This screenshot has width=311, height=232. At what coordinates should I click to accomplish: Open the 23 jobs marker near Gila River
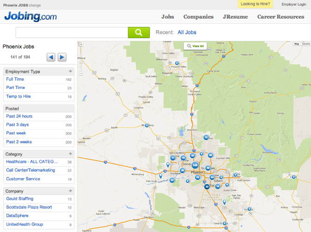click(x=172, y=180)
